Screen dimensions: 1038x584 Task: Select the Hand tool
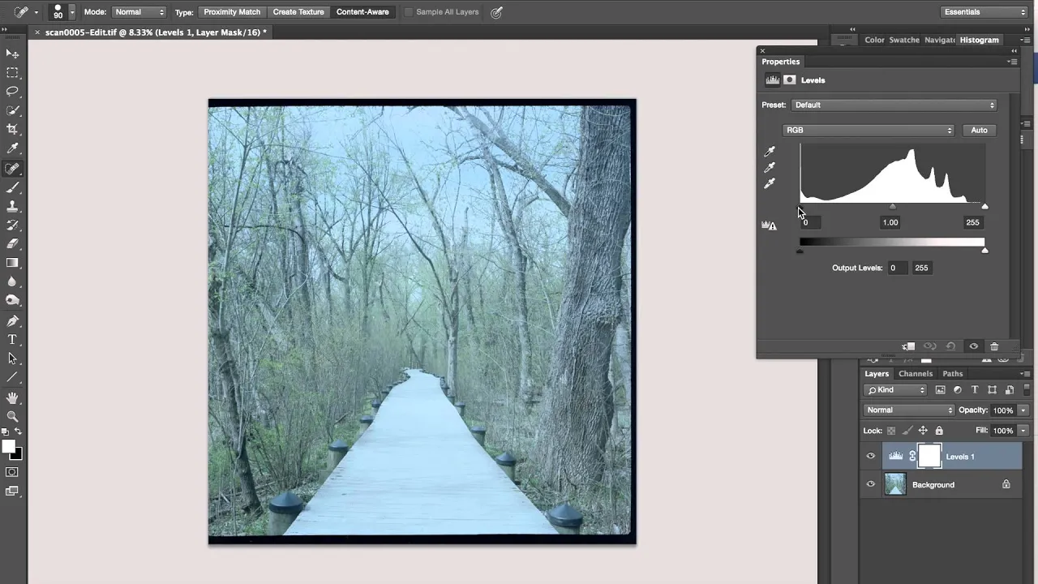point(12,397)
